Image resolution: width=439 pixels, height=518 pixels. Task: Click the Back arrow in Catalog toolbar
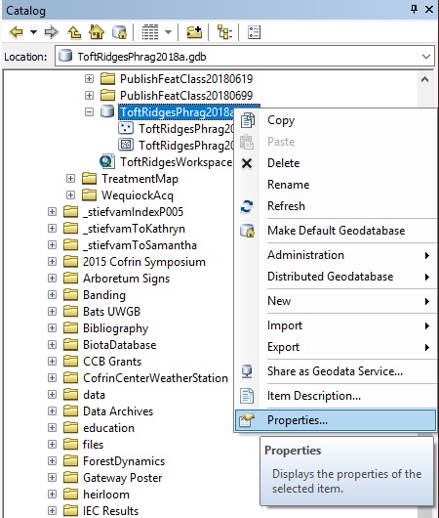[17, 32]
